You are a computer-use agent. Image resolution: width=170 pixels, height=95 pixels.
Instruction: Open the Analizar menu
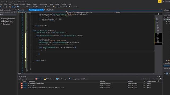click(x=57, y=4)
